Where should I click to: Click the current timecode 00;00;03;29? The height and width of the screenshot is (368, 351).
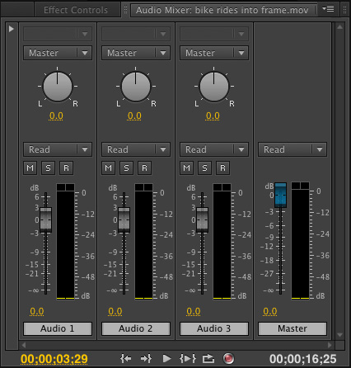pyautogui.click(x=54, y=359)
